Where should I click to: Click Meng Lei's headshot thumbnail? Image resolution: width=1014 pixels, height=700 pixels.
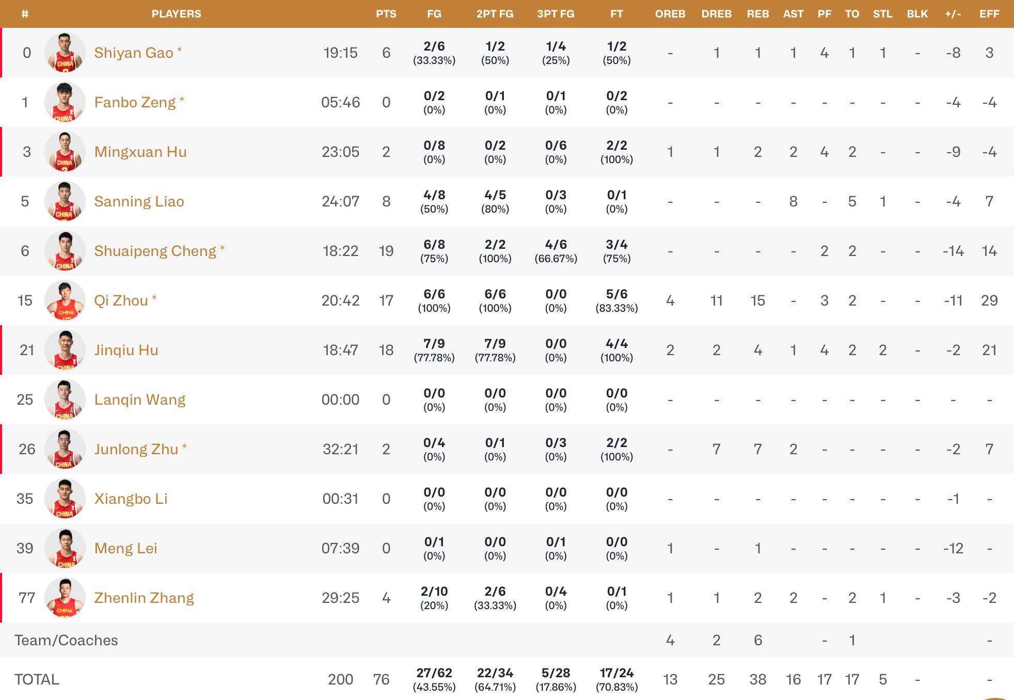pyautogui.click(x=65, y=548)
